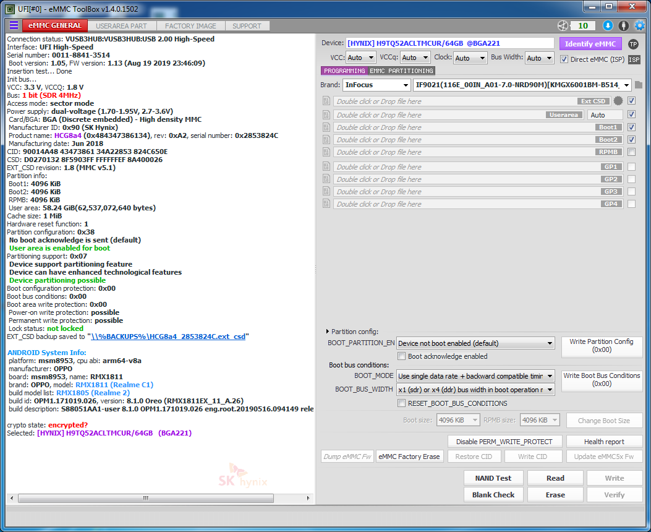Open the VCC voltage dropdown

tap(360, 58)
